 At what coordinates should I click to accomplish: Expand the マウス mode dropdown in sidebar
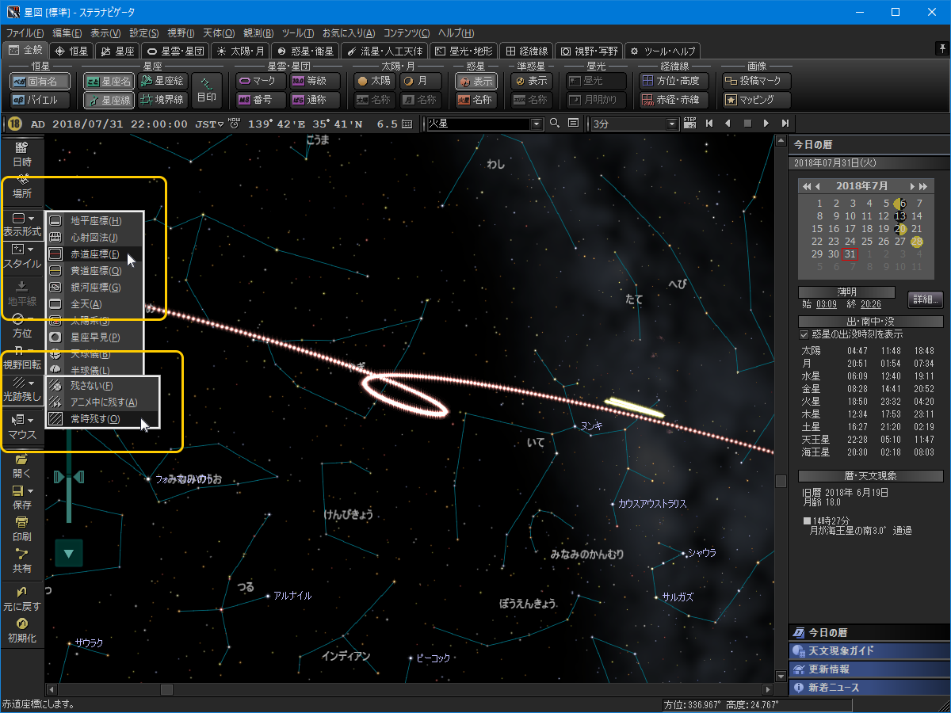(x=31, y=420)
